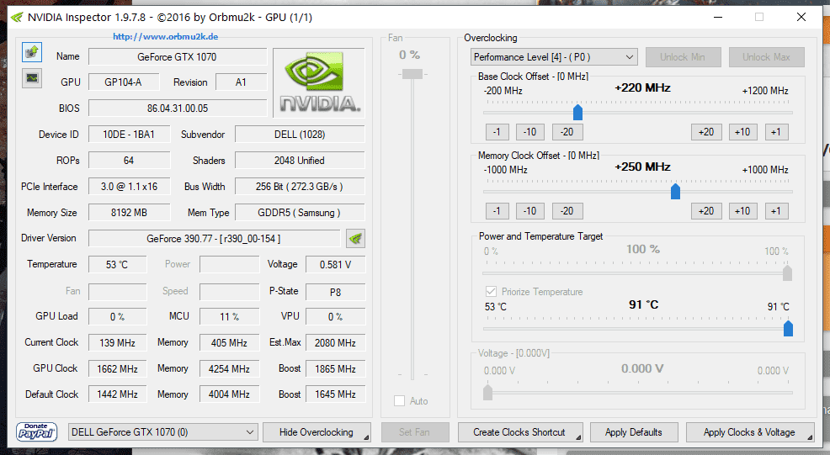830x455 pixels.
Task: Click the Shaders 2048 Unified field
Action: pyautogui.click(x=300, y=161)
